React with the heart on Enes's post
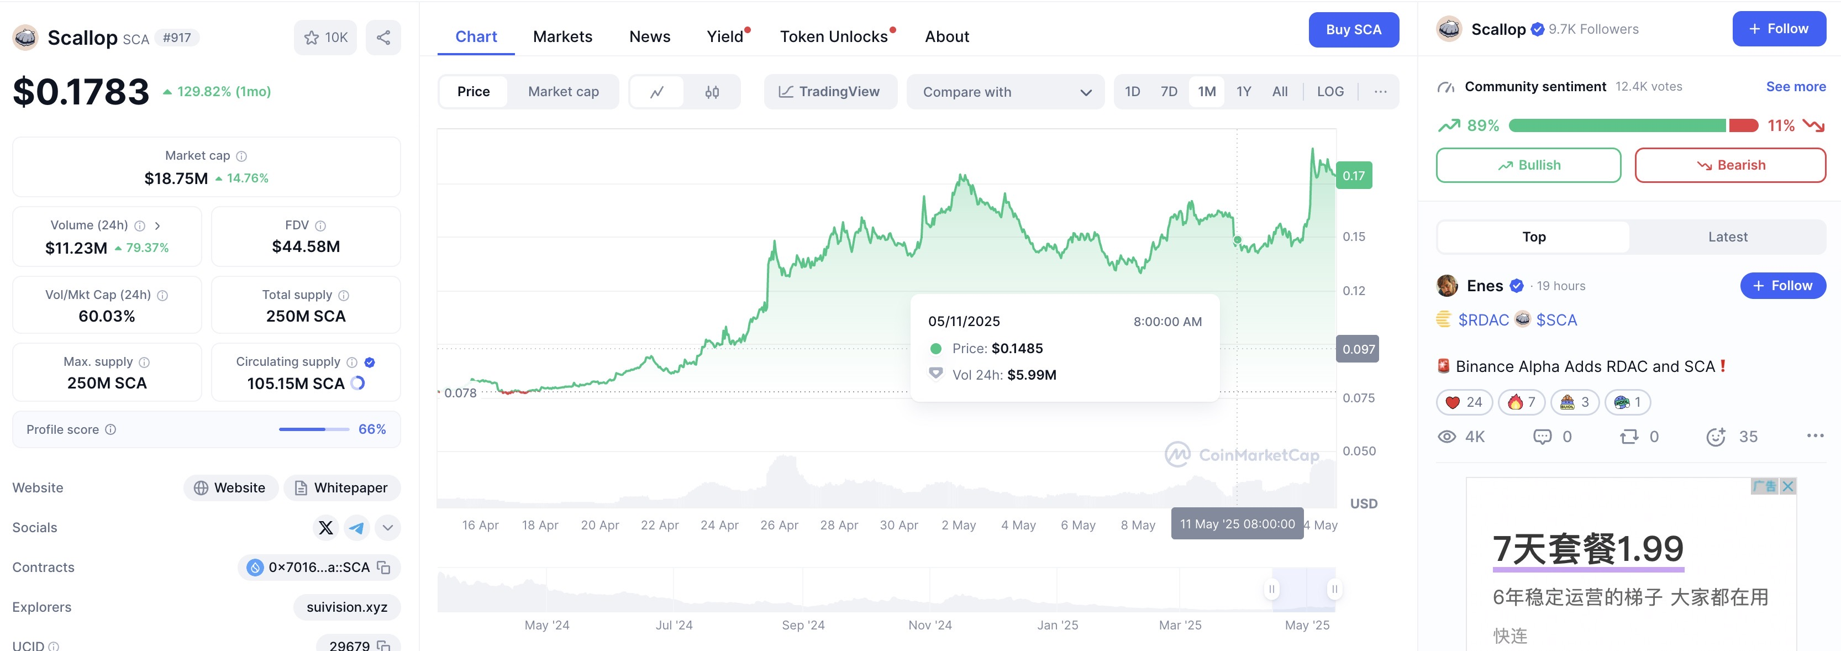 [1464, 402]
